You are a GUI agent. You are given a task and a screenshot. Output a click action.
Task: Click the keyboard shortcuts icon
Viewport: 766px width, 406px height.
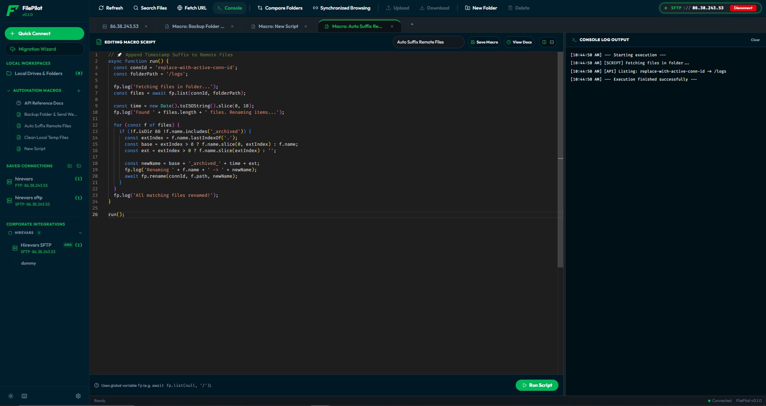24,396
